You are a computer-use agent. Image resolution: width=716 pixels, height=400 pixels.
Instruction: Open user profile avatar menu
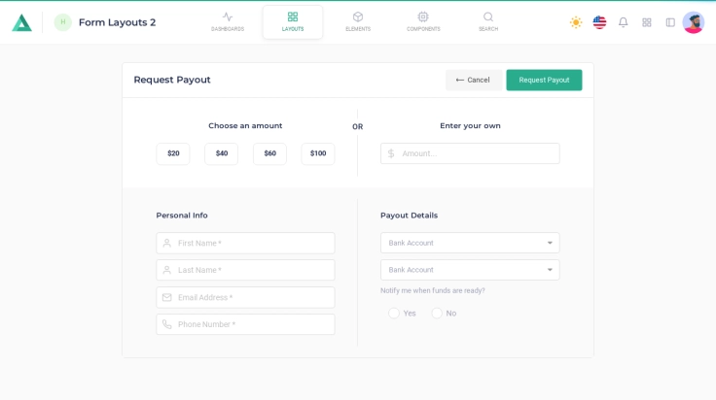pos(694,22)
